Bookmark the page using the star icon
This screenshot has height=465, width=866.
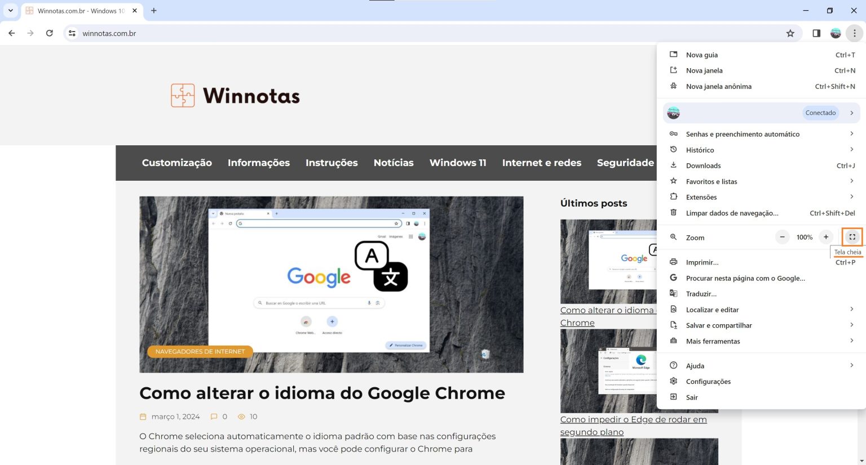pos(790,33)
